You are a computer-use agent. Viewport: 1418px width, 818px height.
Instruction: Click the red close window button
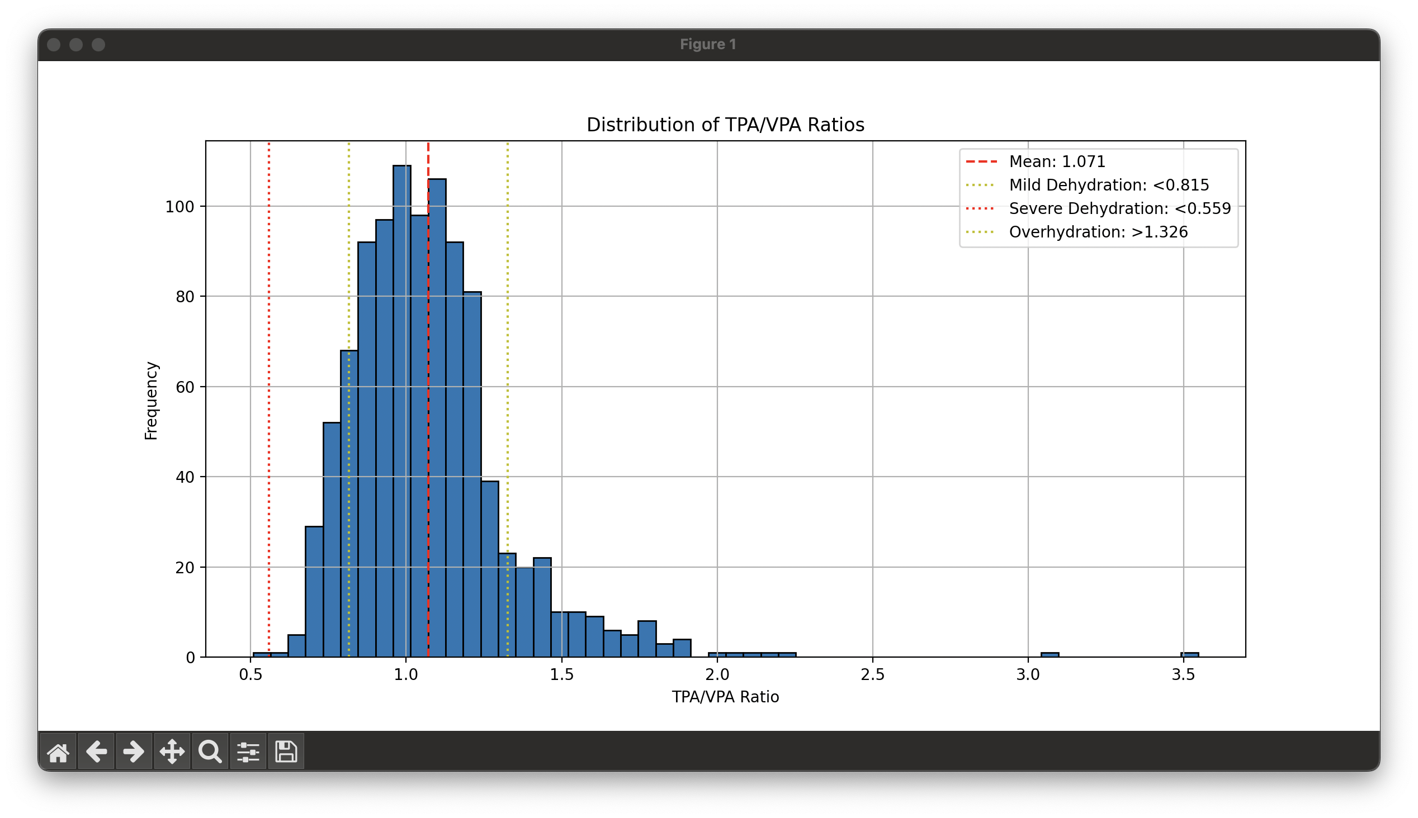(54, 44)
